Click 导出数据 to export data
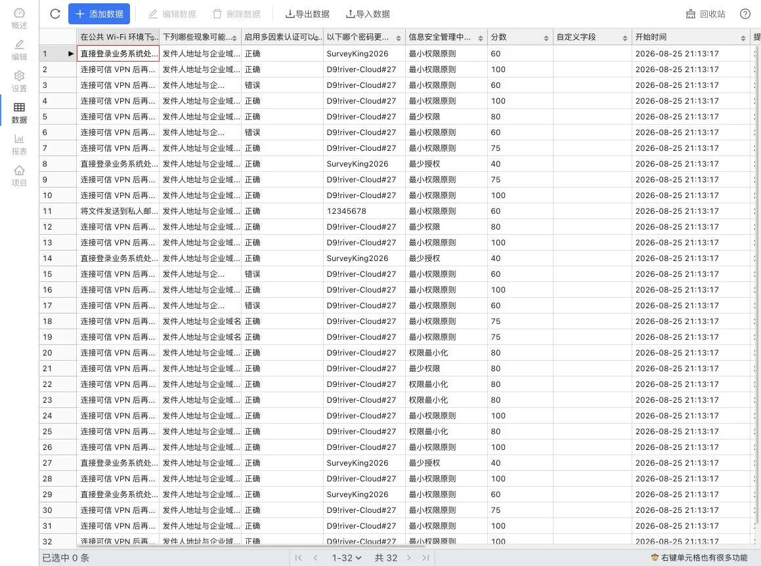The image size is (761, 566). tap(307, 14)
